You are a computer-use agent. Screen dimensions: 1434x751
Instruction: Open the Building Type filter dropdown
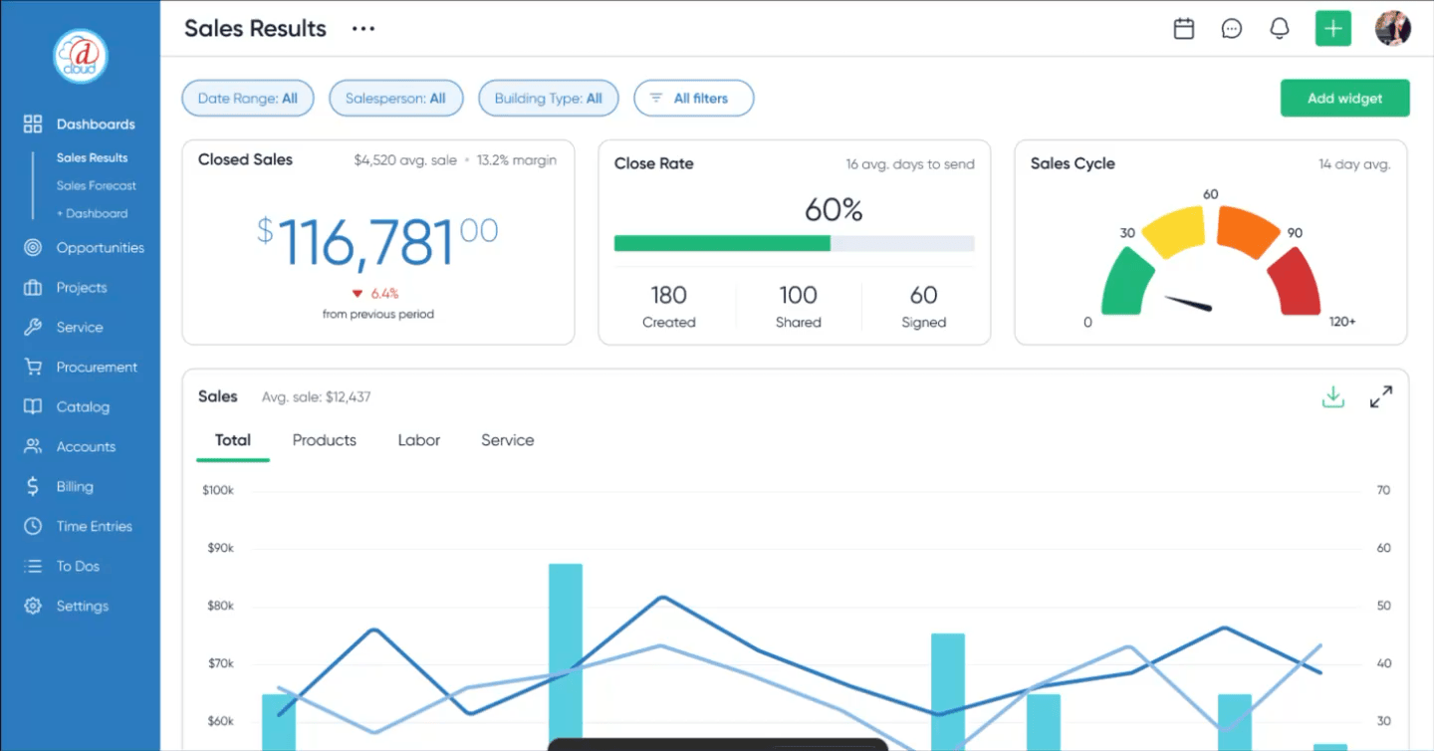(548, 98)
